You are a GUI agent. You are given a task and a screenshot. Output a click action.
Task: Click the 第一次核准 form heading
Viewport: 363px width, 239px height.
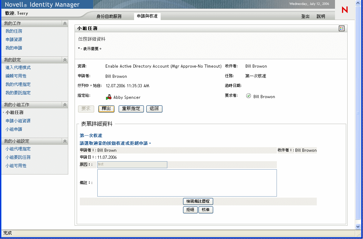pyautogui.click(x=91, y=135)
